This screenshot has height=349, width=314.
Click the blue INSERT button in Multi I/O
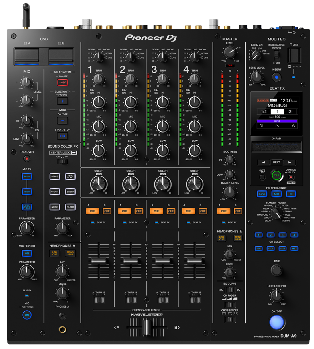(x=276, y=77)
